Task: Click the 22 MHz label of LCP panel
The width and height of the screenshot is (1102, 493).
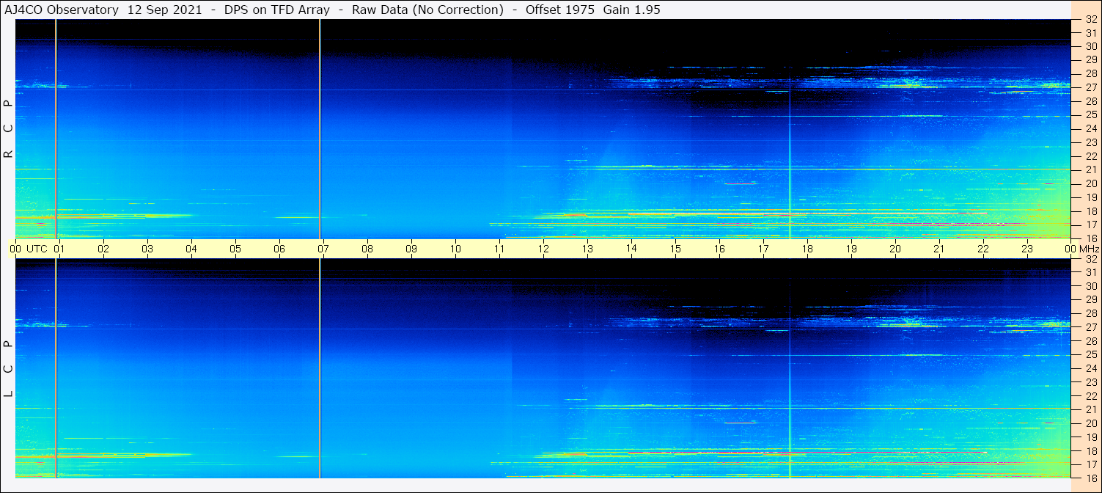Action: click(x=1090, y=396)
